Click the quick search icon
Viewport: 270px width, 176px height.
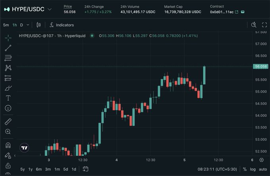pyautogui.click(x=254, y=25)
